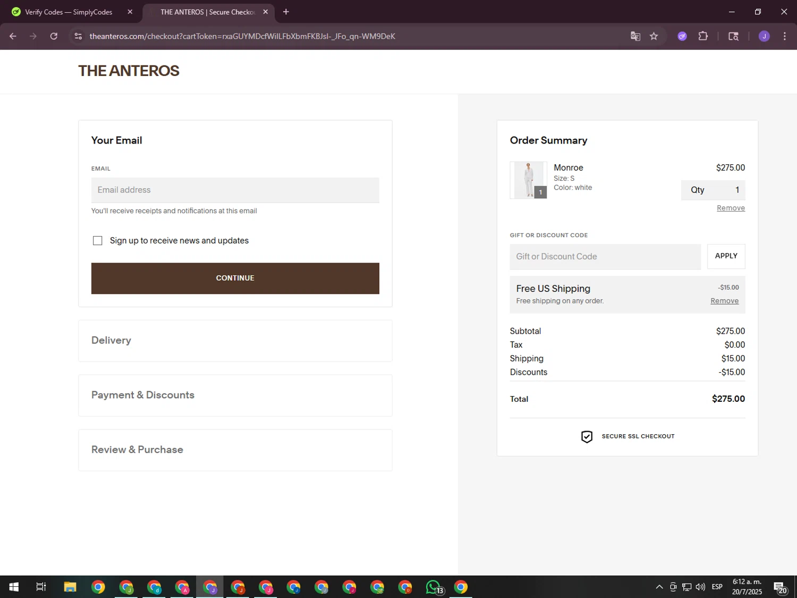Focus the Gift or Discount Code field
Image resolution: width=797 pixels, height=598 pixels.
pos(605,257)
